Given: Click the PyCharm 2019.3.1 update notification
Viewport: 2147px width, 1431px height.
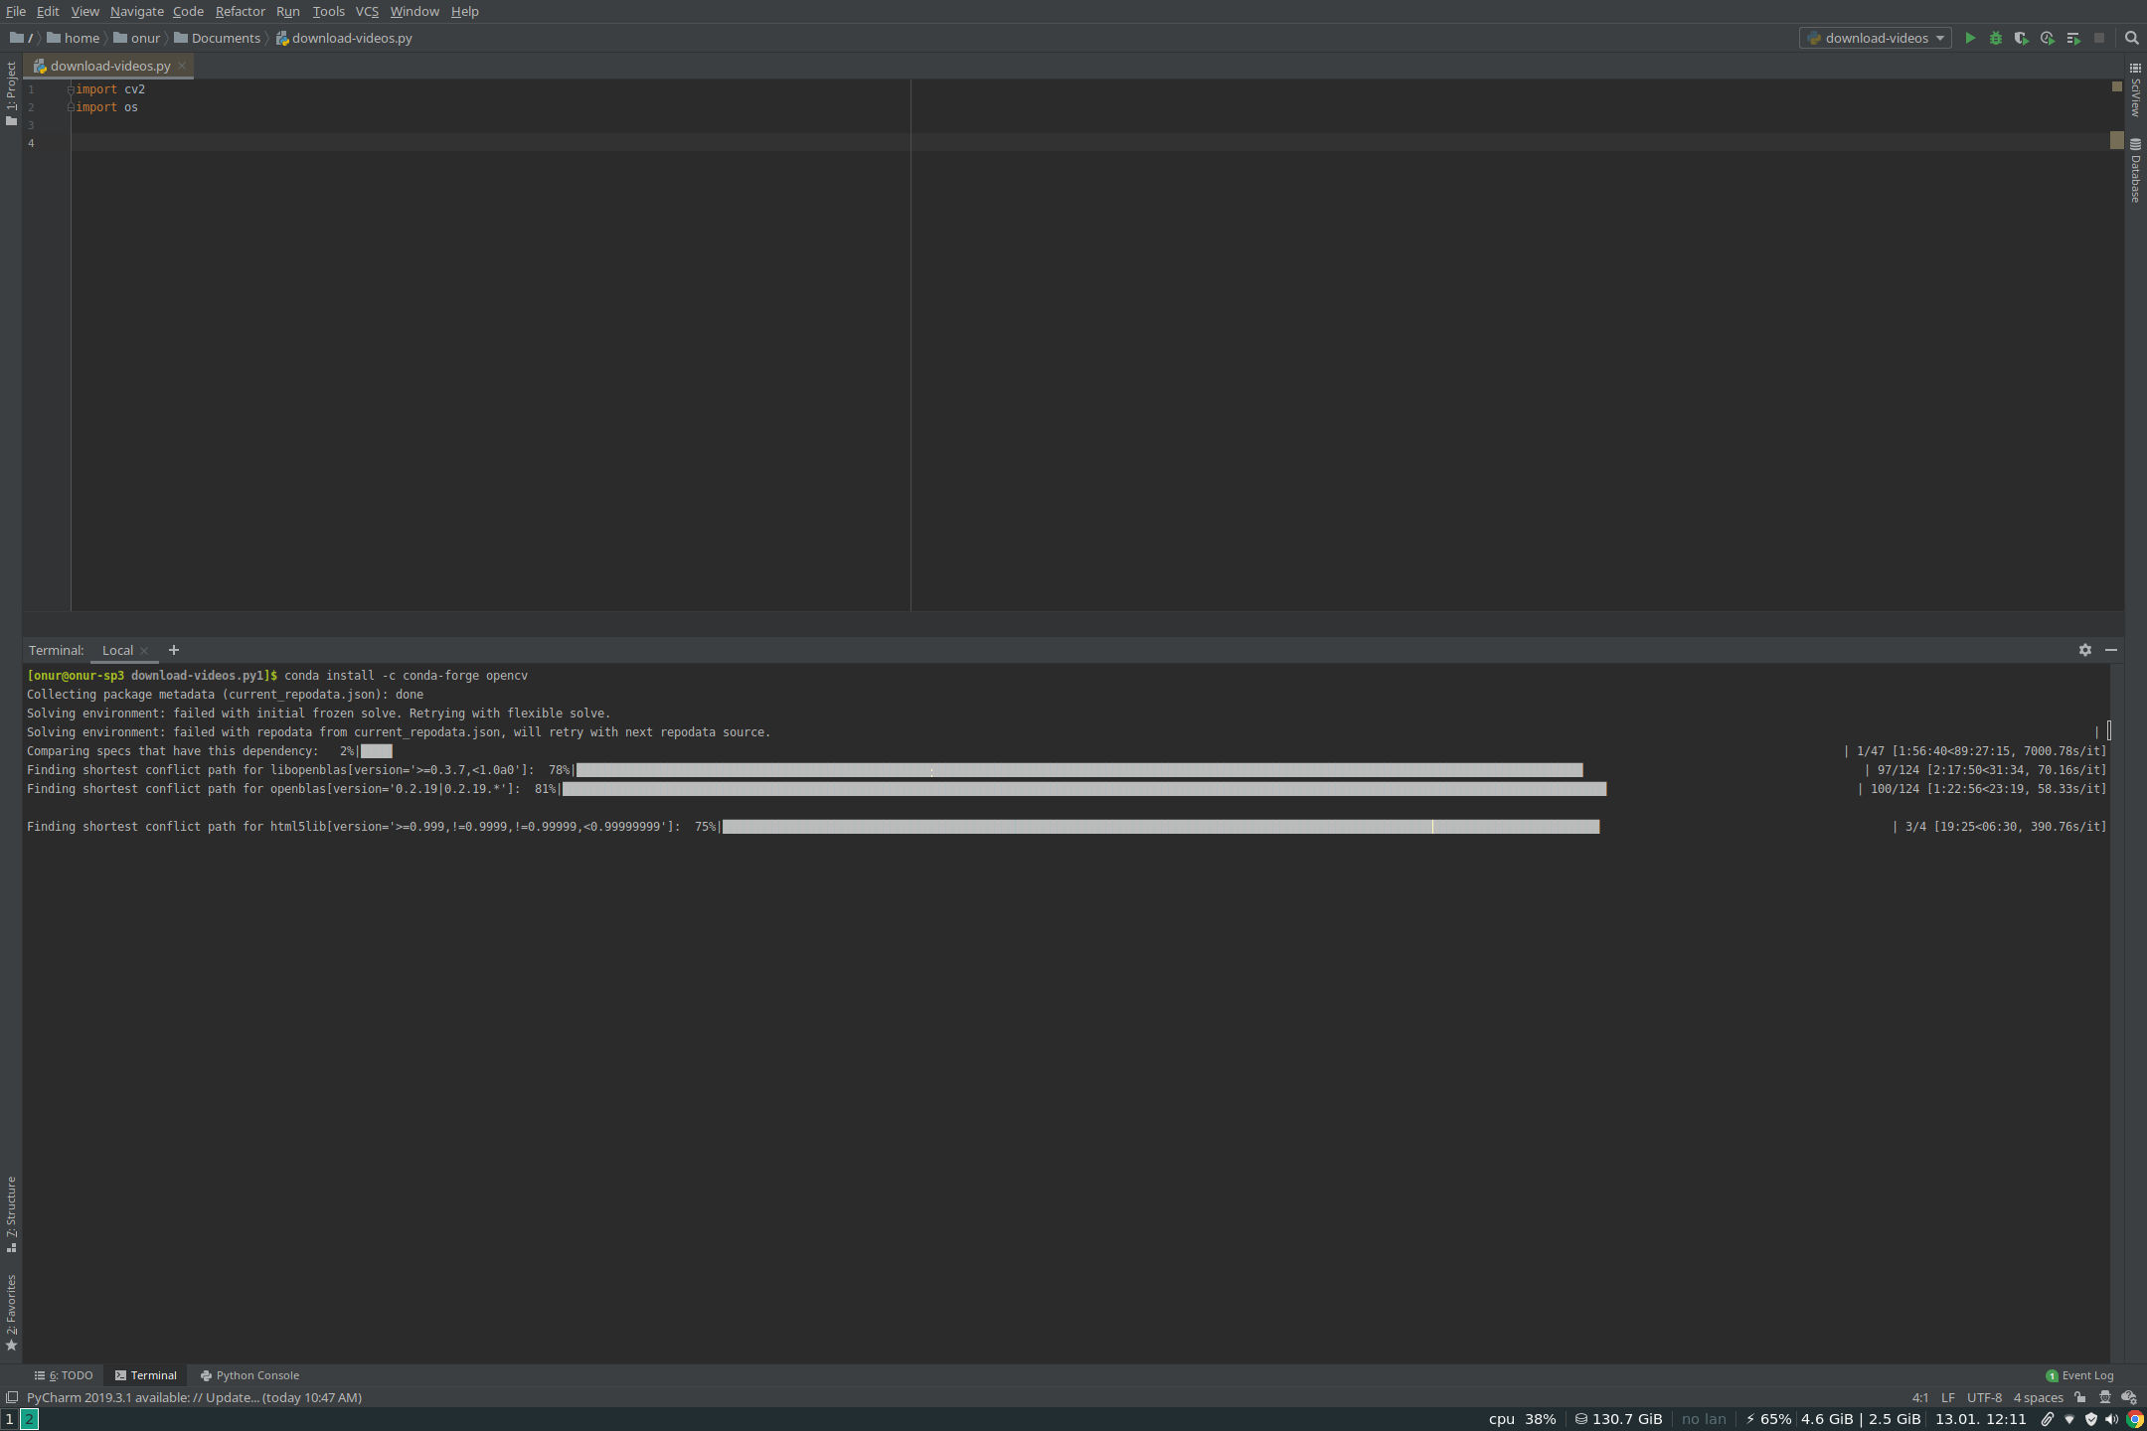Looking at the screenshot, I should pos(194,1397).
